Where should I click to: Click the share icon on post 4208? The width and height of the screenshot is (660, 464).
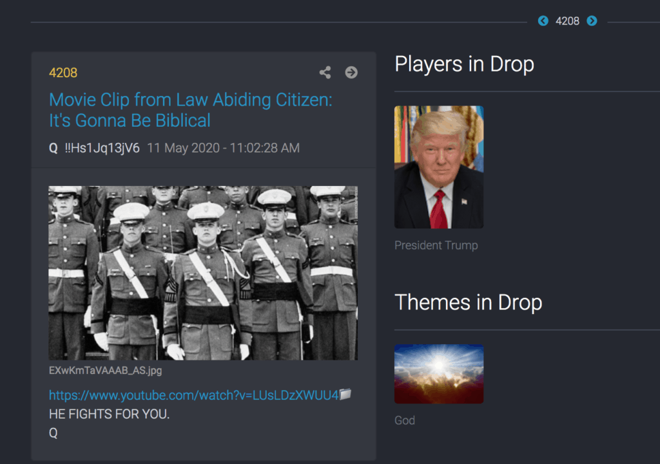click(x=325, y=72)
